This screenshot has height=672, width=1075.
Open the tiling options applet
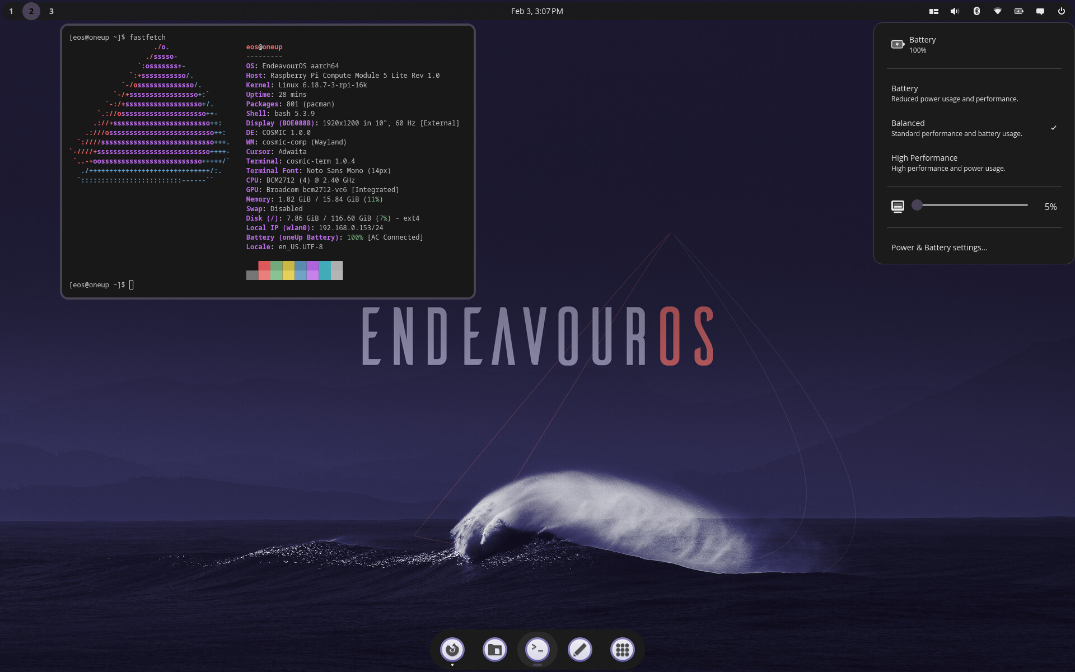[933, 11]
